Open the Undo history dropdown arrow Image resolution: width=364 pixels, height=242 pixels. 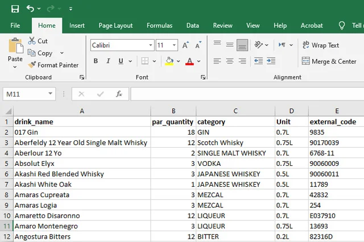[39, 9]
